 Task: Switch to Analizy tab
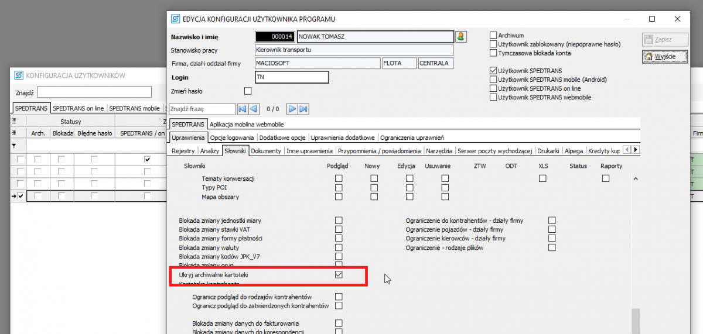tap(210, 151)
